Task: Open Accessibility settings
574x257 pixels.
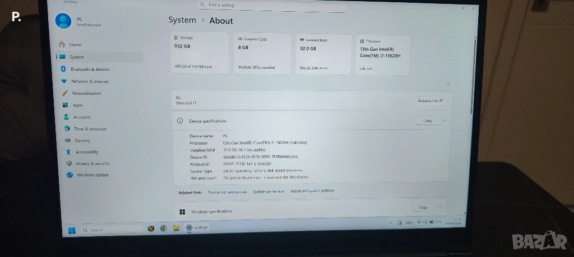Action: (87, 152)
